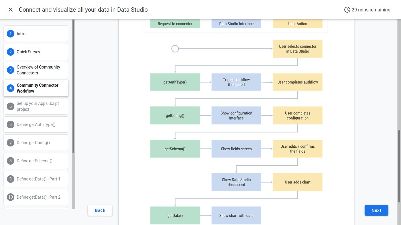Click the step 2 Quick Survey badge
Image resolution: width=401 pixels, height=225 pixels.
[x=11, y=52]
